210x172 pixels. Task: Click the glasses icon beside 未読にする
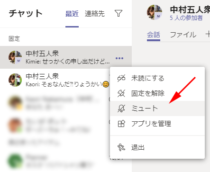(x=121, y=78)
